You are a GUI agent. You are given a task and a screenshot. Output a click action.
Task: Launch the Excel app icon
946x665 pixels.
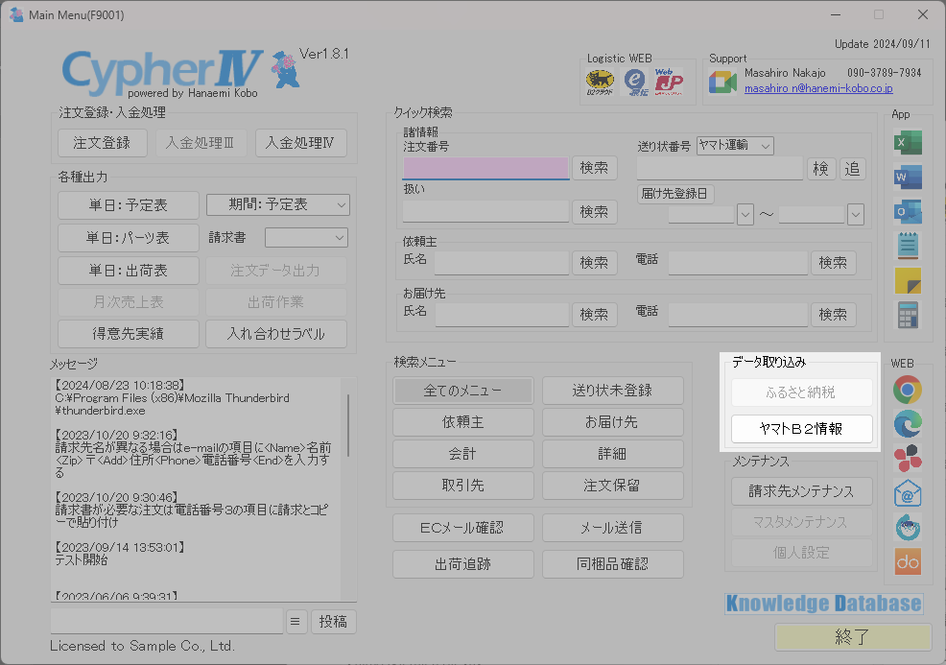(x=908, y=142)
